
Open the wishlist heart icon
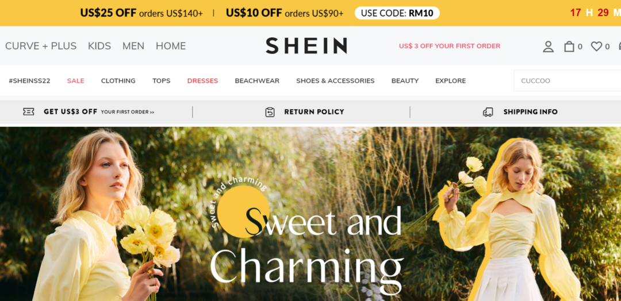pos(596,47)
